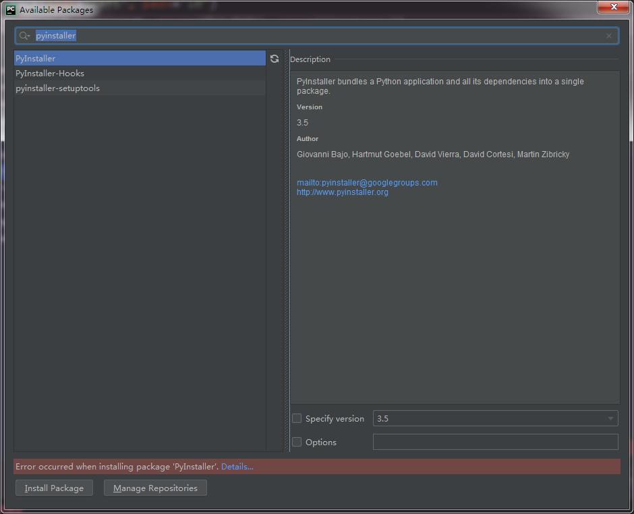Click the Install Package button
Screen dimensions: 634x514
tap(54, 488)
